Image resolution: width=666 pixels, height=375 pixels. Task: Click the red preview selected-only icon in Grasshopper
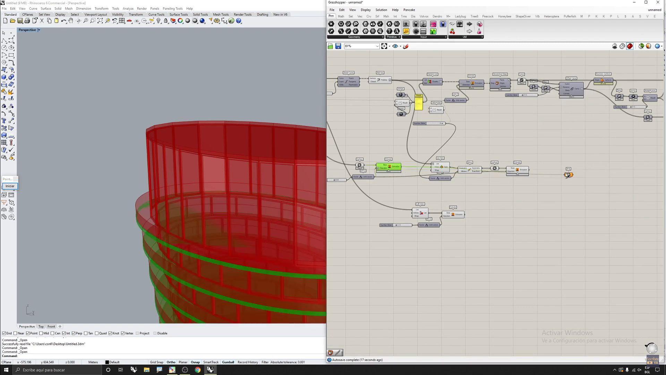630,46
